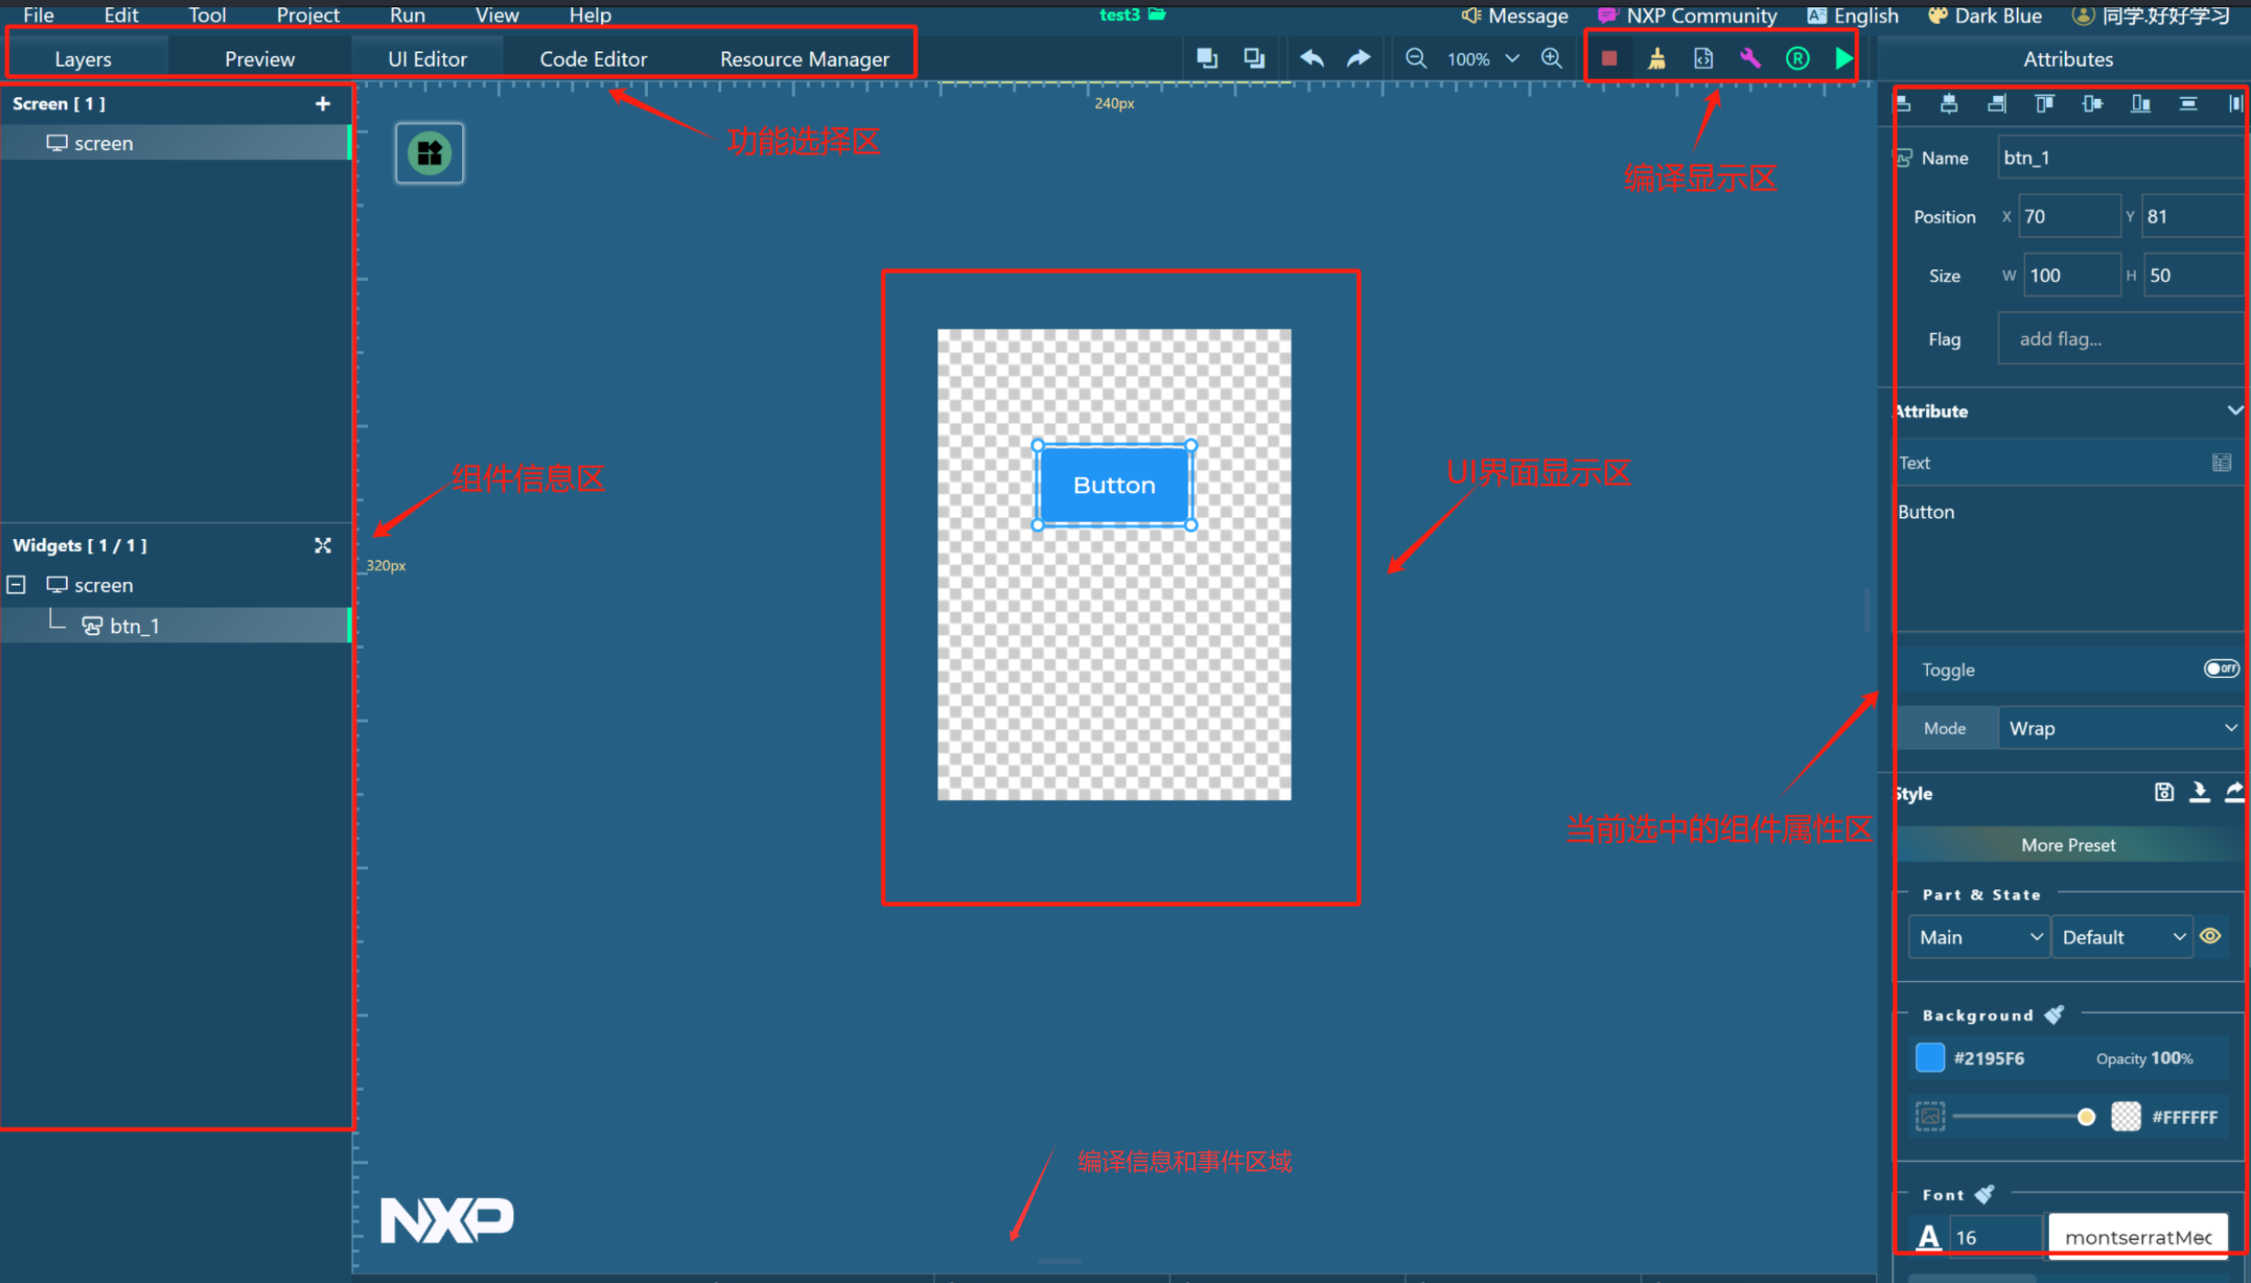
Task: Click the More Preset button
Action: [2068, 845]
